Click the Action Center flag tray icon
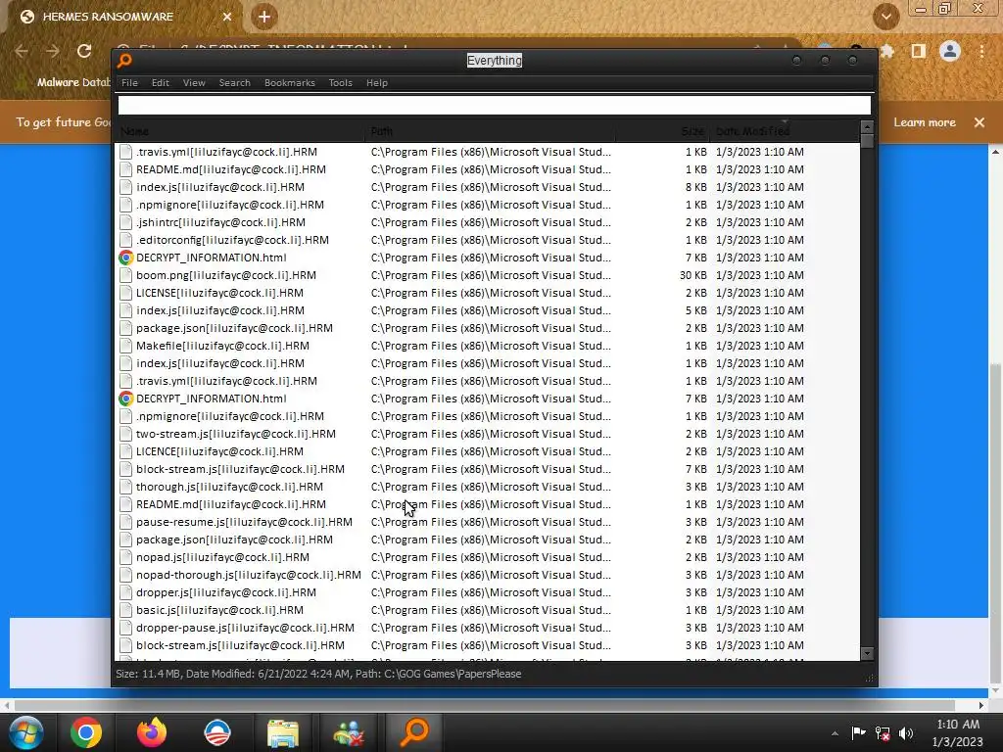Viewport: 1003px width, 752px height. point(858,732)
